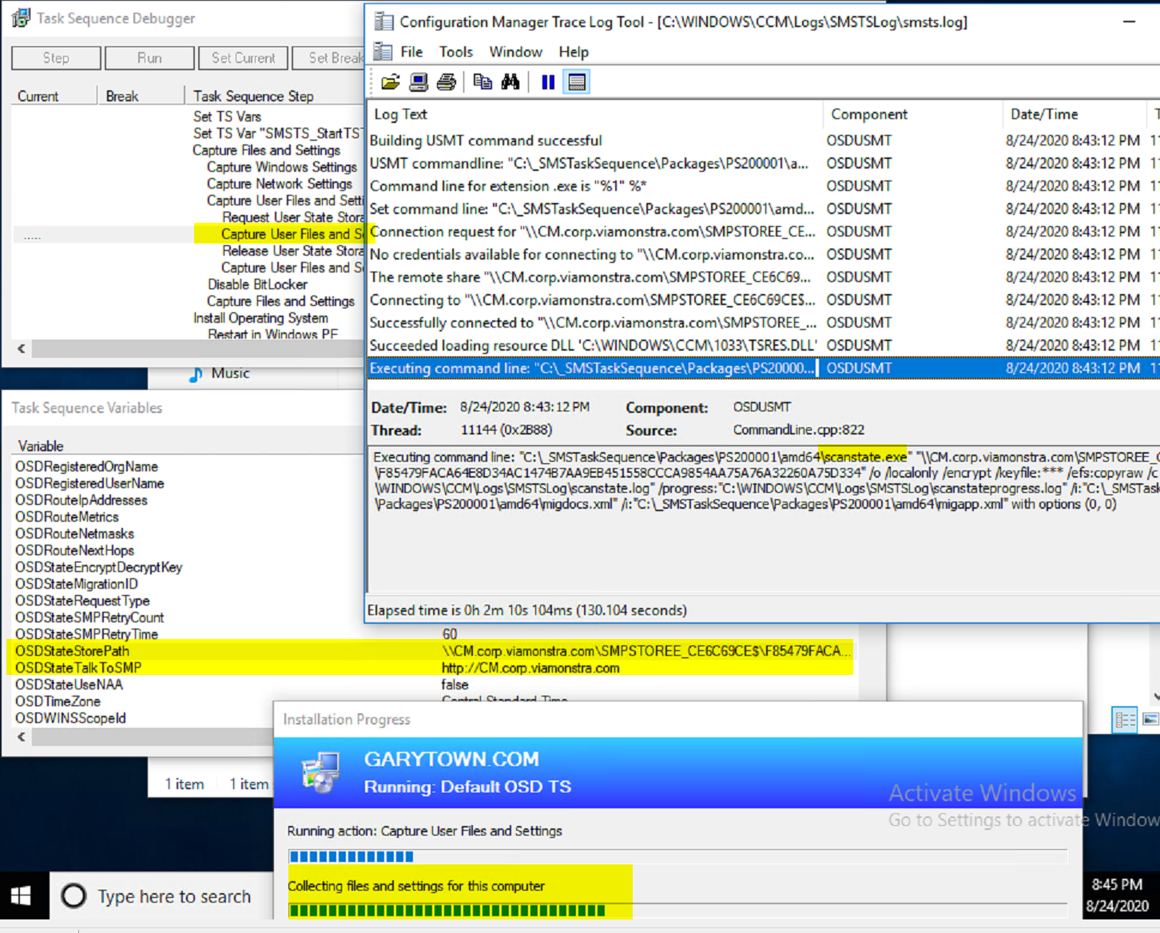Click the Run button in the debugger
The width and height of the screenshot is (1160, 933).
(149, 58)
